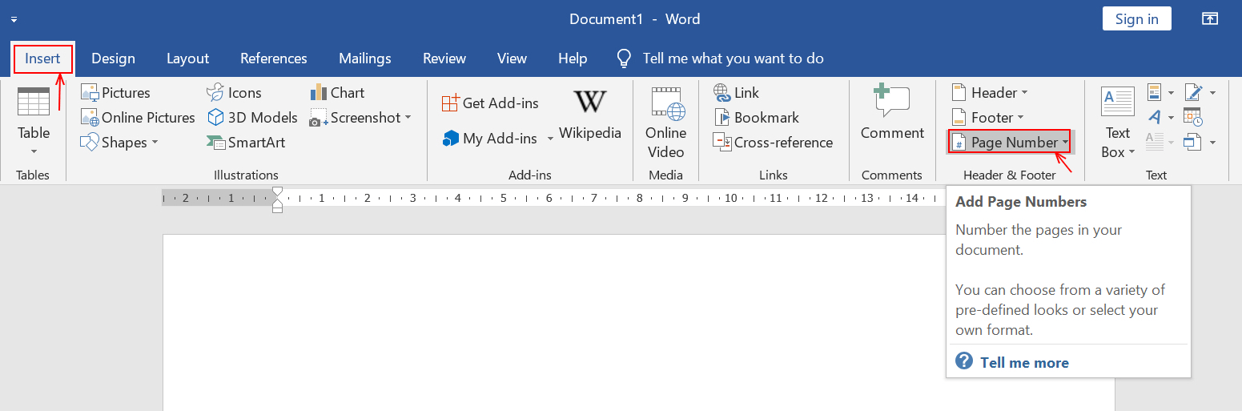Open the References tab
Image resolution: width=1242 pixels, height=411 pixels.
click(x=274, y=58)
